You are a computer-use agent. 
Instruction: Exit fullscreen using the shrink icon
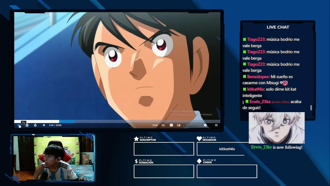216,125
